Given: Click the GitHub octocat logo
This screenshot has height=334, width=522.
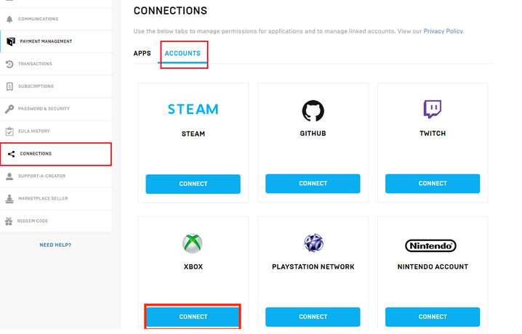Looking at the screenshot, I should pyautogui.click(x=313, y=110).
